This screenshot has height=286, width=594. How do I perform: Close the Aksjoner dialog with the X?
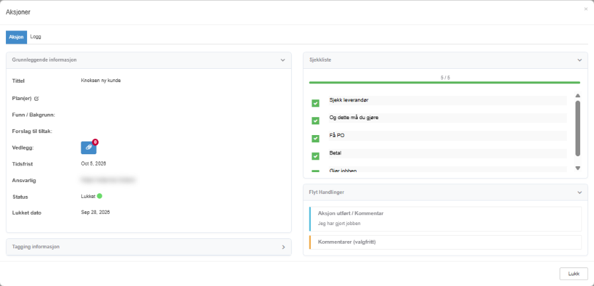tap(585, 9)
